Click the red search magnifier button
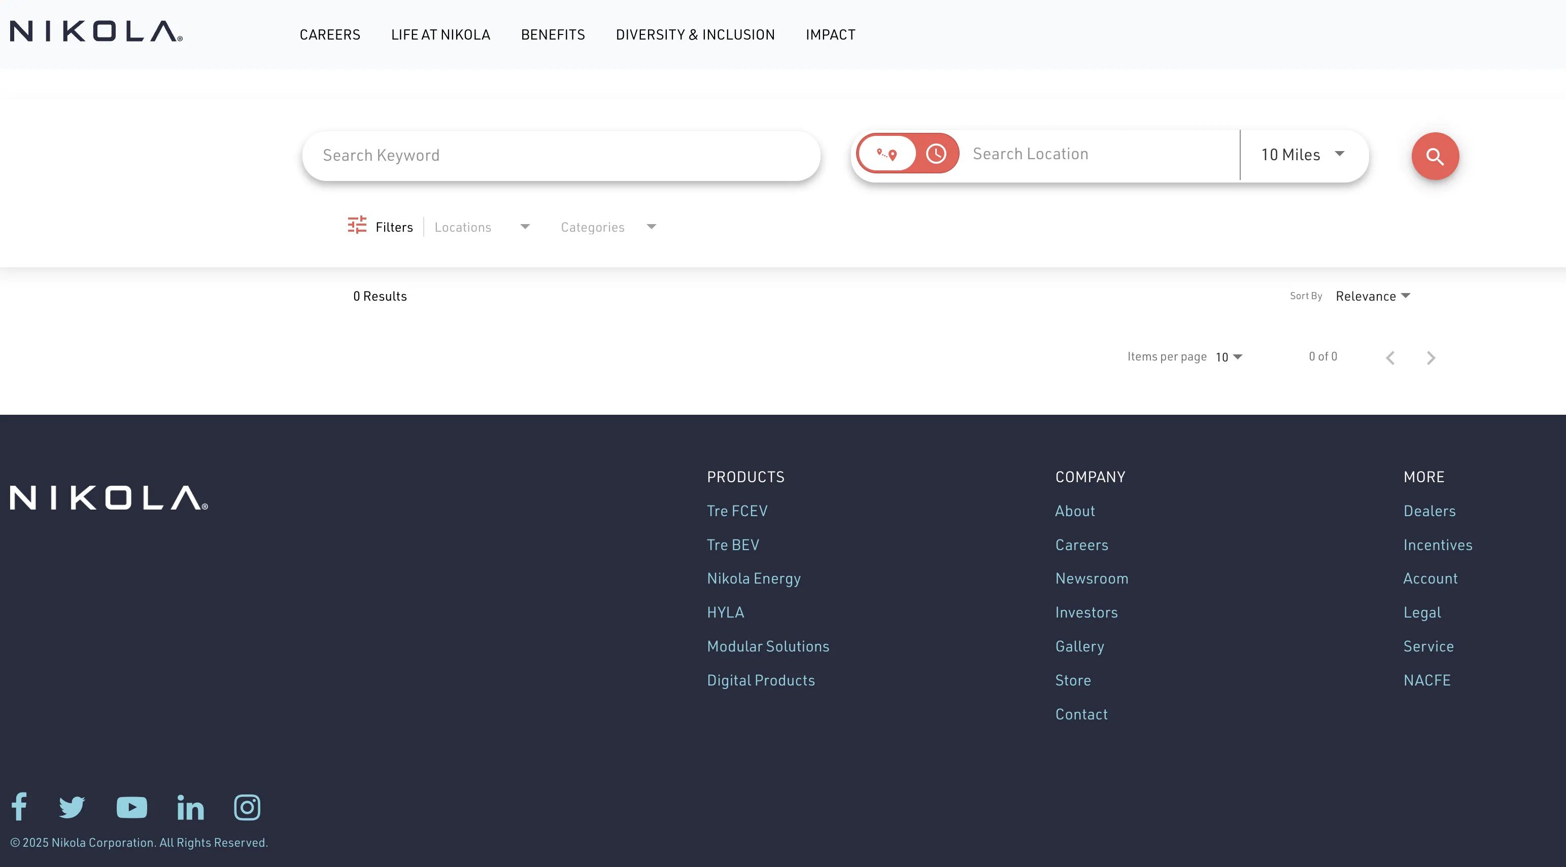This screenshot has height=867, width=1566. click(1435, 156)
